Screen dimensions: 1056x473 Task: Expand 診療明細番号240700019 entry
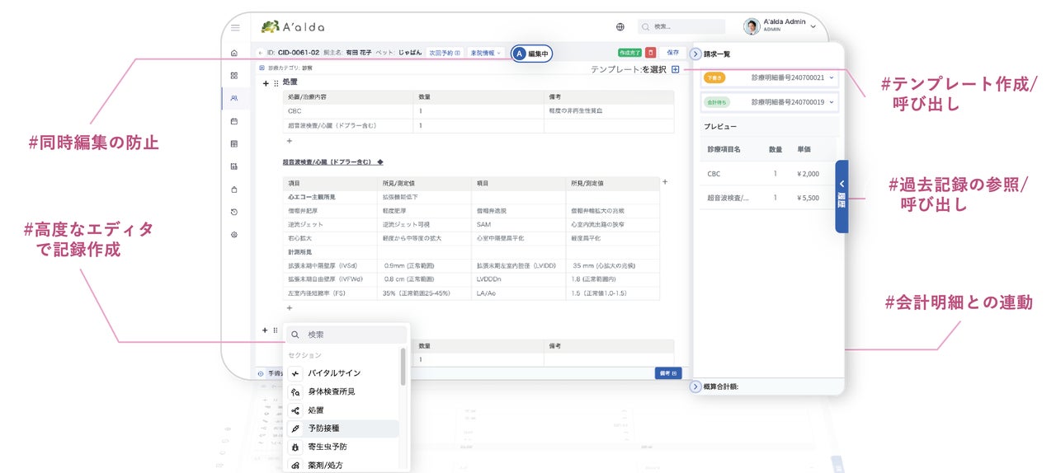770,102
